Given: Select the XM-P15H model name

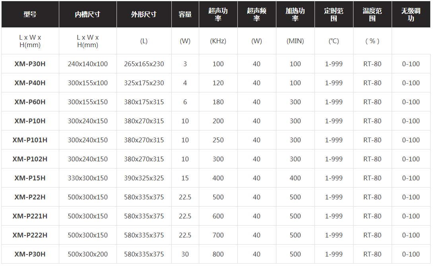Looking at the screenshot, I should [x=30, y=178].
